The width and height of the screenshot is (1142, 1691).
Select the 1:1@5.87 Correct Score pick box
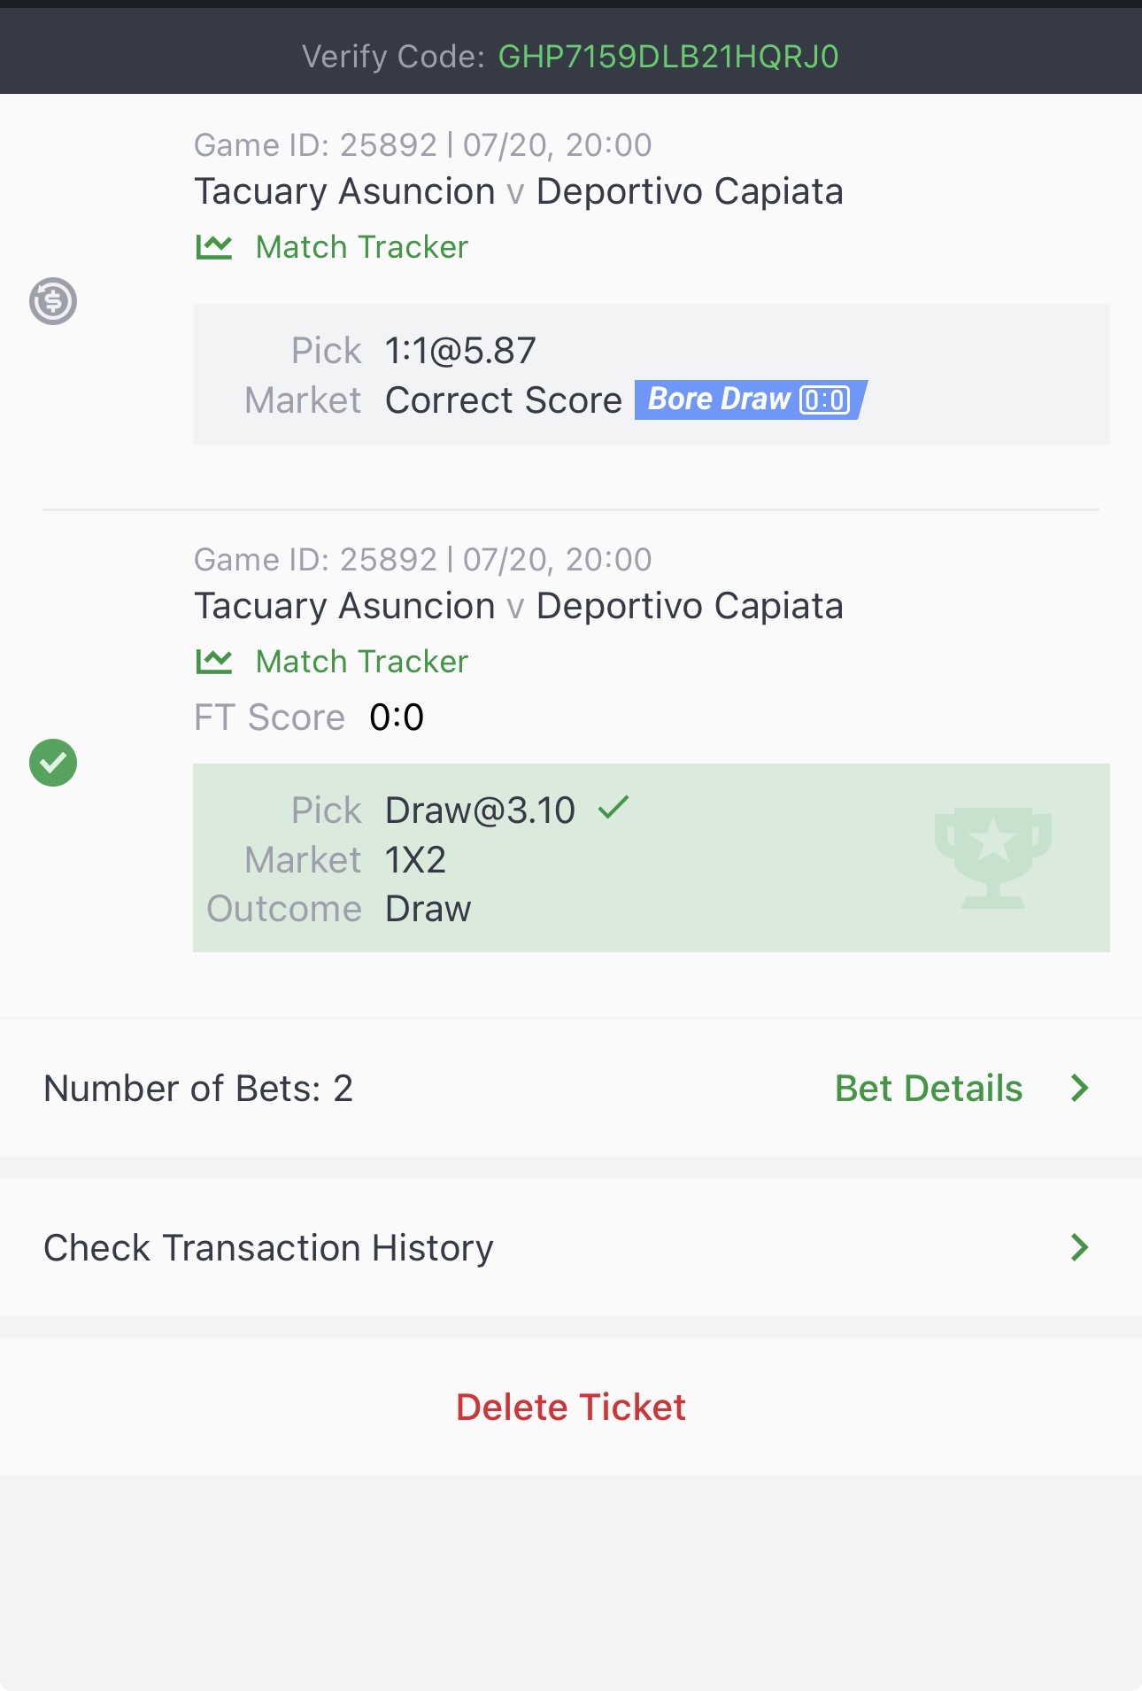[652, 374]
